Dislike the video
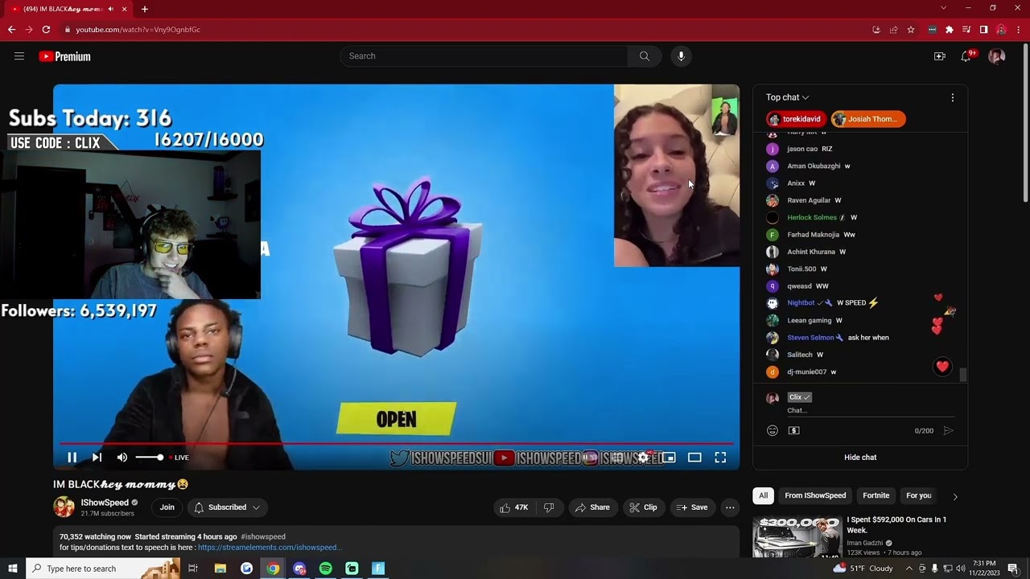The image size is (1030, 579). (x=549, y=507)
